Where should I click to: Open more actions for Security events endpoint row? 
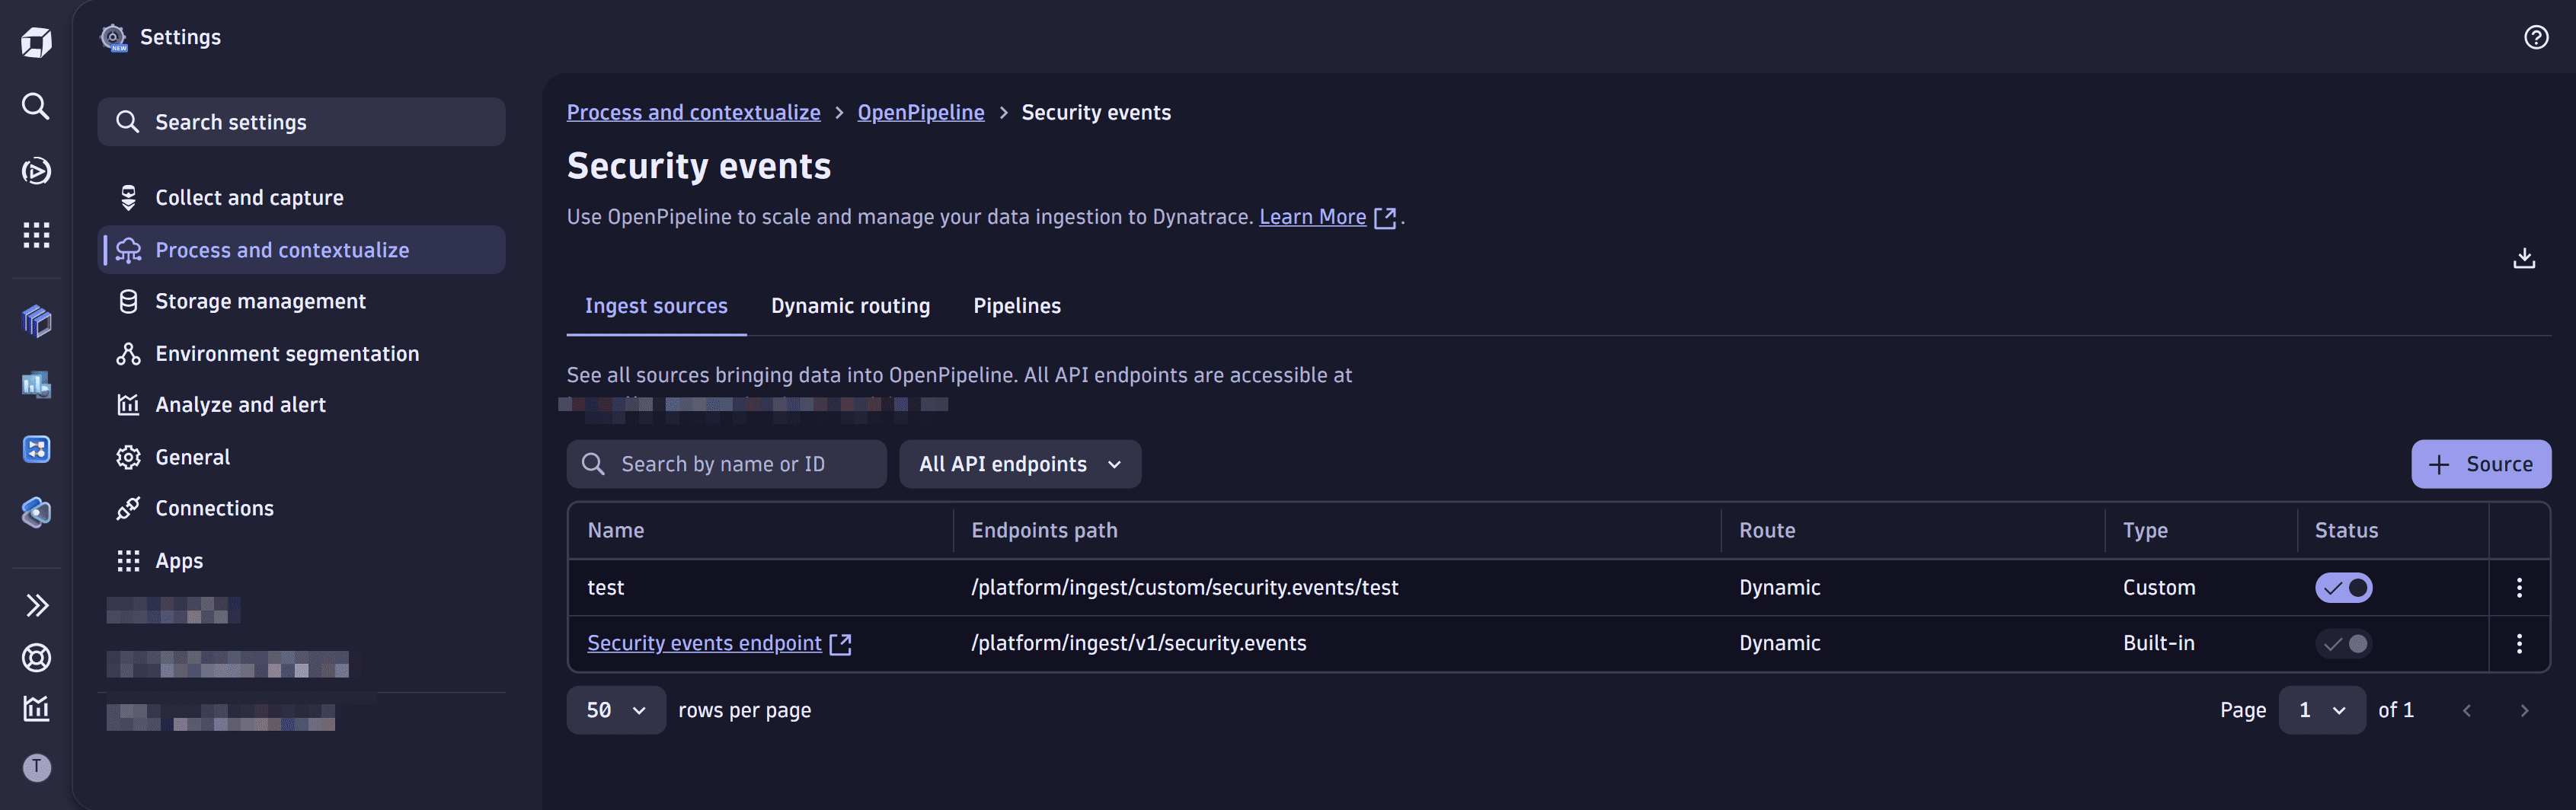(x=2519, y=643)
